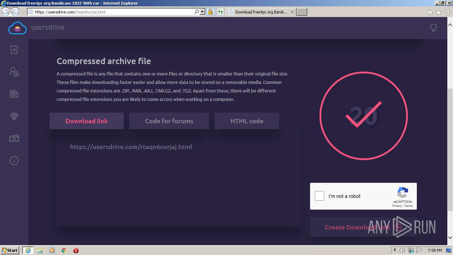The height and width of the screenshot is (255, 453).
Task: Click the Start button
Action: (10, 250)
